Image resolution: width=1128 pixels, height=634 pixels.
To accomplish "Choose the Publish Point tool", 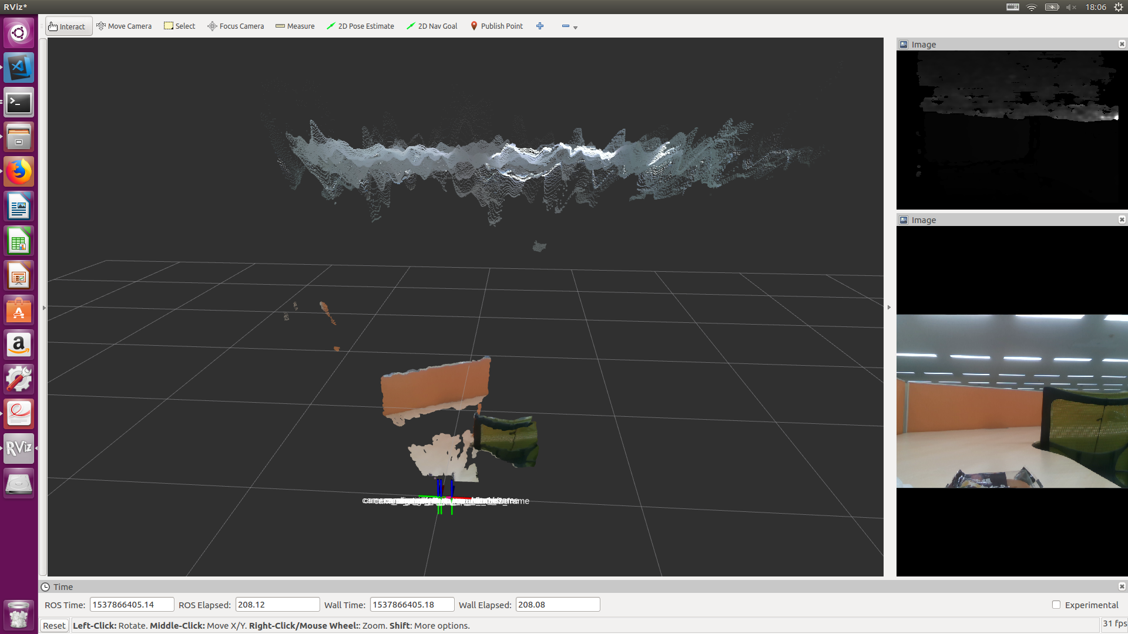I will click(496, 26).
